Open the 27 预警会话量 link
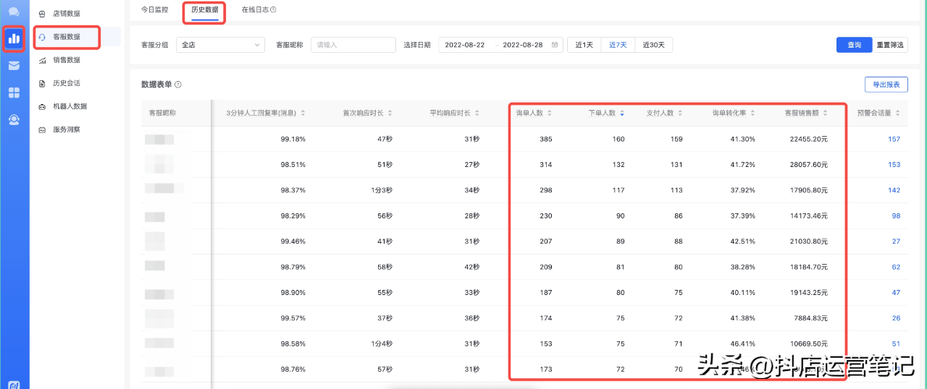927x389 pixels. point(896,241)
